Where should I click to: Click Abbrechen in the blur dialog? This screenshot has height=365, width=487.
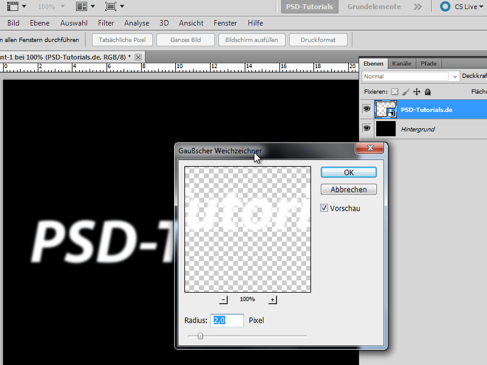point(349,189)
